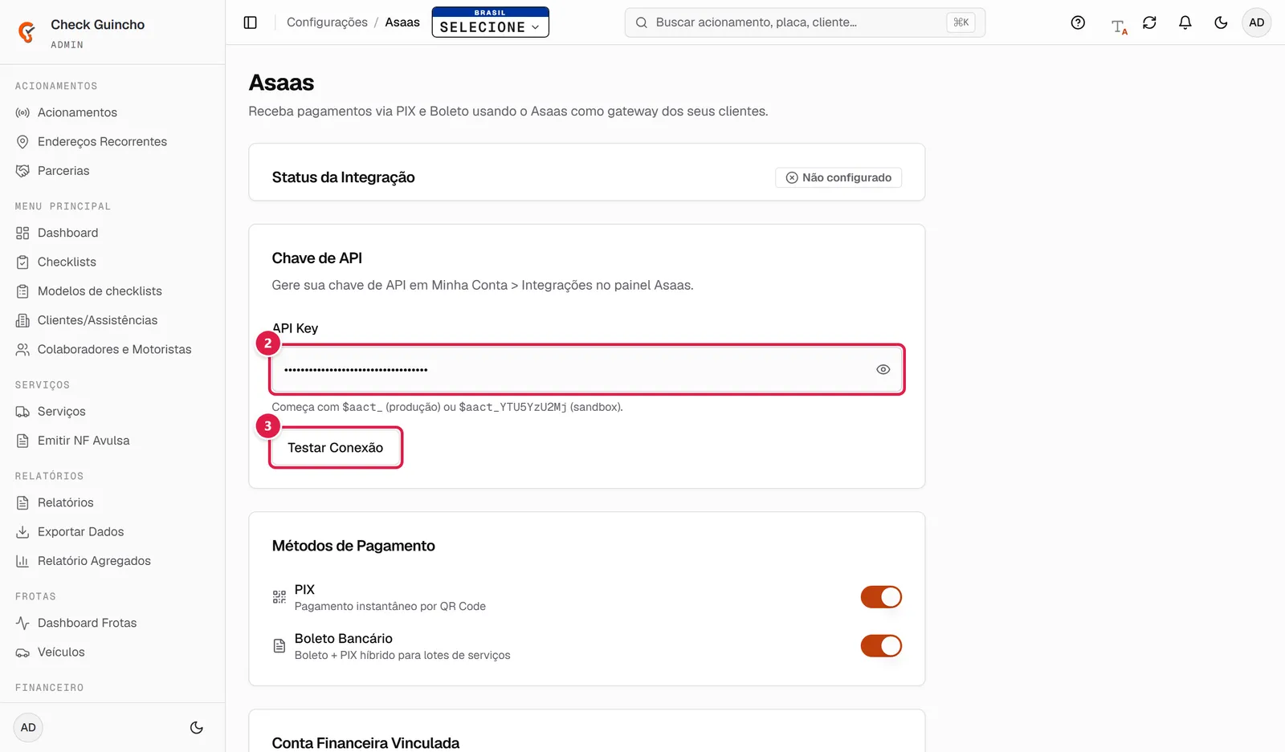
Task: Click Testar Conexão button
Action: (x=336, y=448)
